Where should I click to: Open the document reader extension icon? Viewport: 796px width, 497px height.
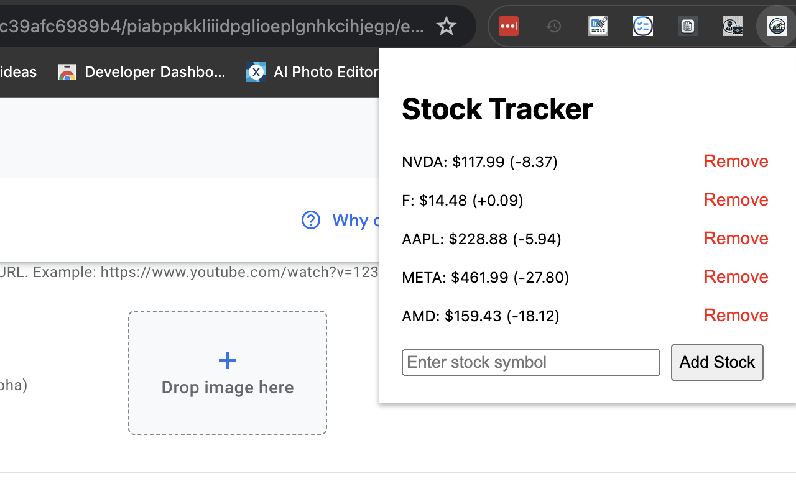(x=687, y=26)
